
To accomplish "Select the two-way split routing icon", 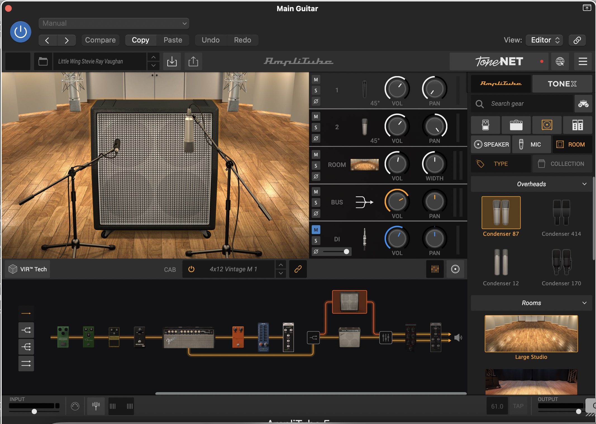I will 26,330.
